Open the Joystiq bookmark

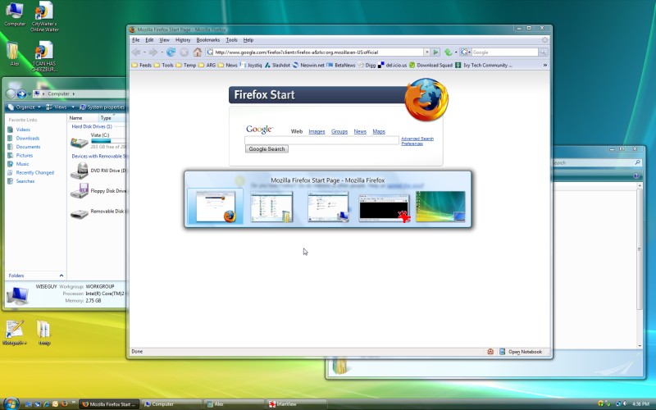(251, 66)
